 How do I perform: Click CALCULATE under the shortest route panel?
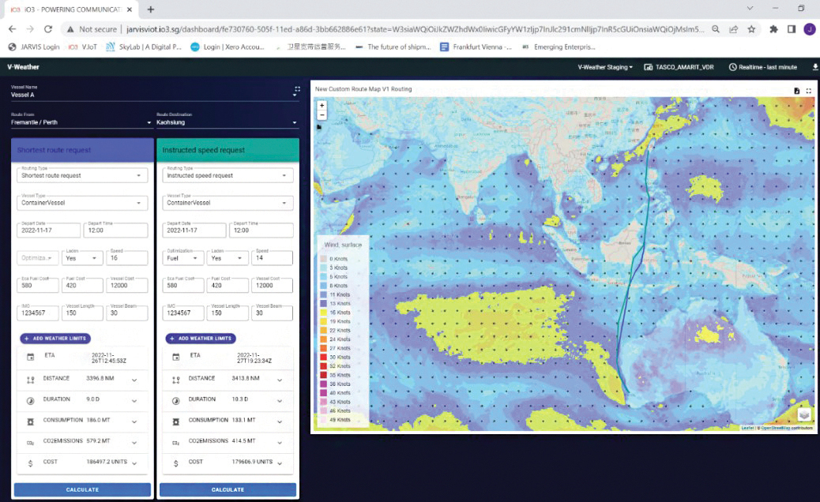(82, 489)
